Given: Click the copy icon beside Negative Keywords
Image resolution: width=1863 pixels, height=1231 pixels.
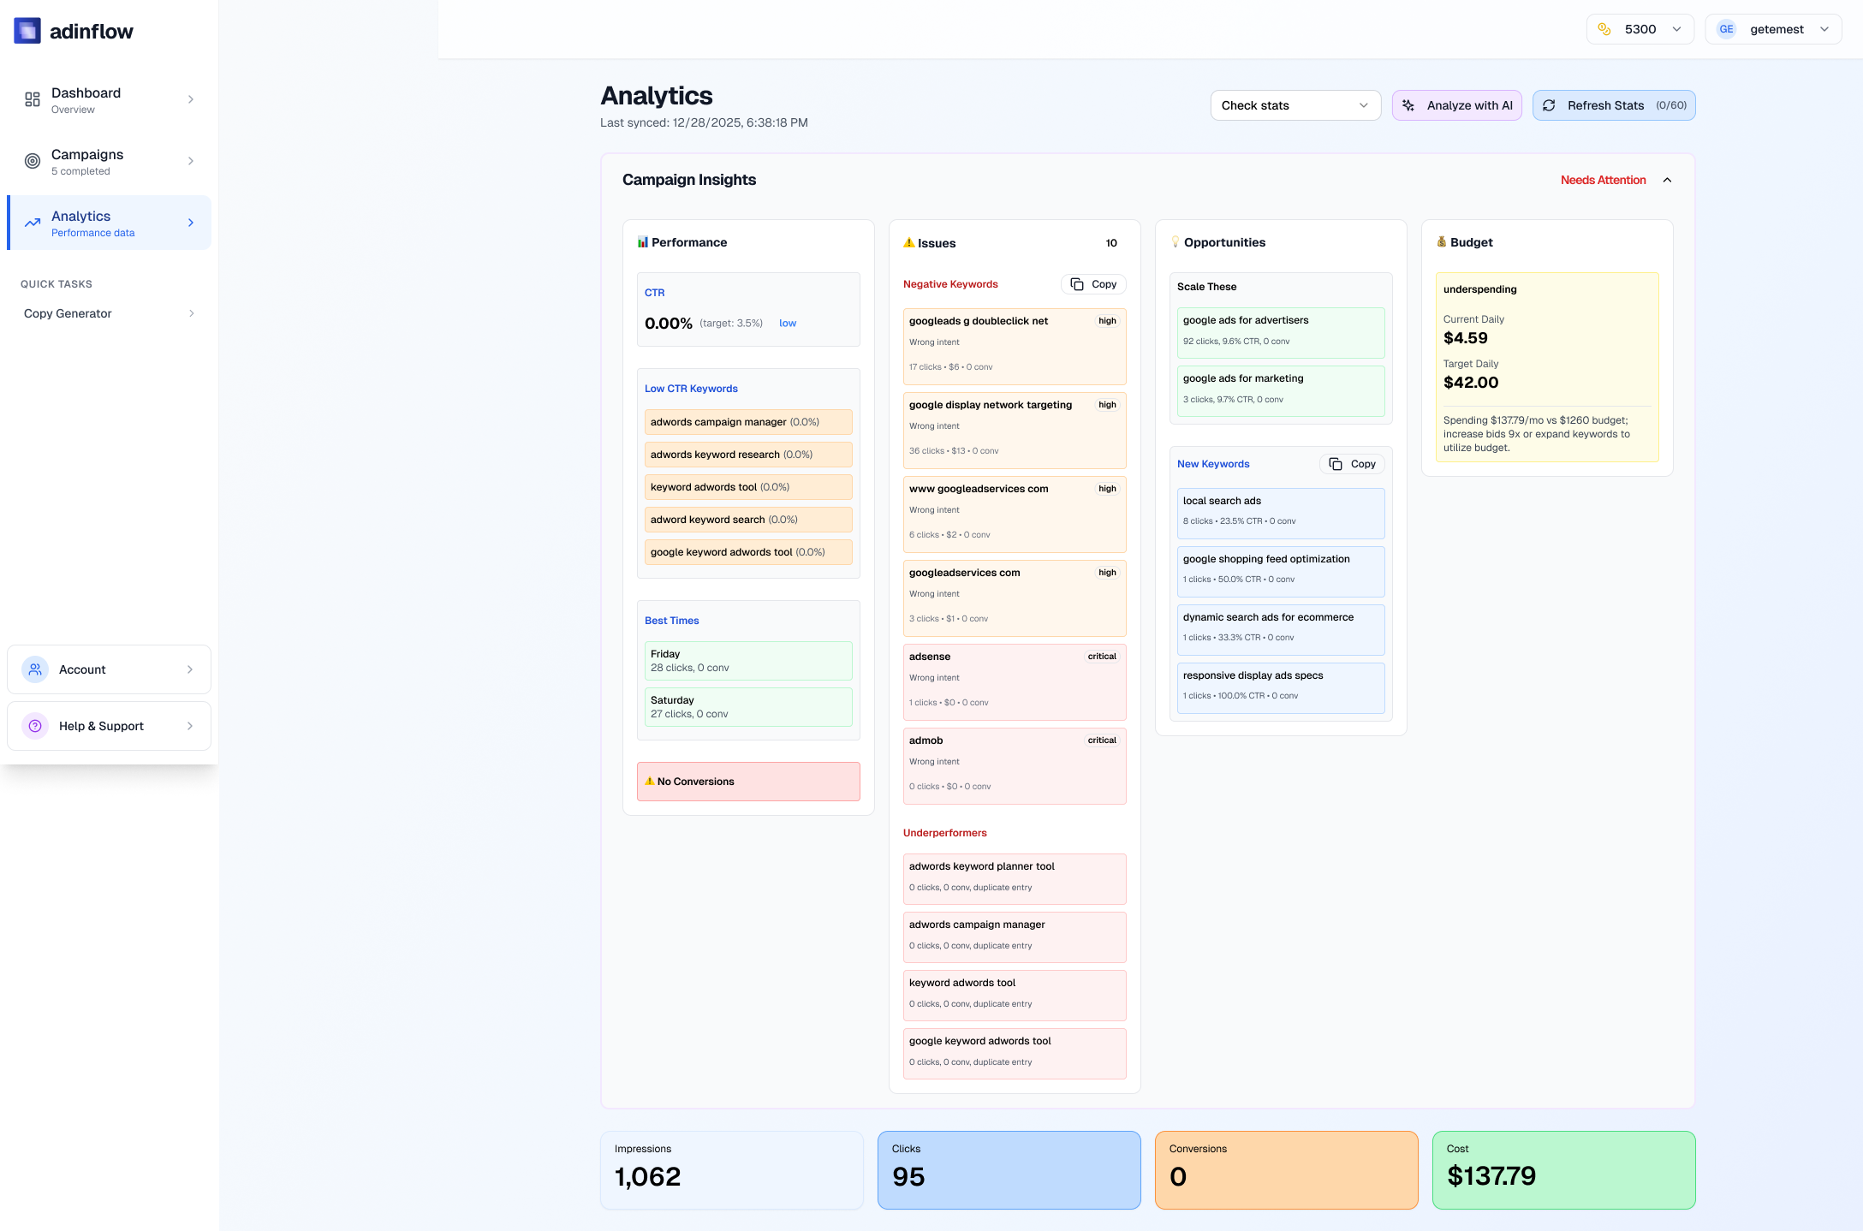Looking at the screenshot, I should 1077,283.
